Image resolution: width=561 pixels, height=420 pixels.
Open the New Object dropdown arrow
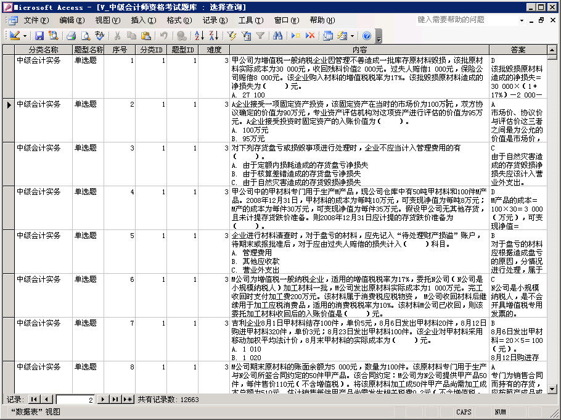(353, 36)
